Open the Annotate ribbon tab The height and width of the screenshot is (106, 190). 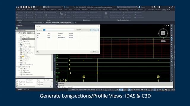click(x=30, y=10)
